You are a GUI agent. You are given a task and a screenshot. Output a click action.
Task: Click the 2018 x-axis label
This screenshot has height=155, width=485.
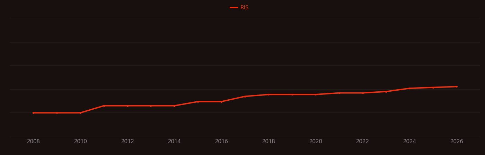268,142
